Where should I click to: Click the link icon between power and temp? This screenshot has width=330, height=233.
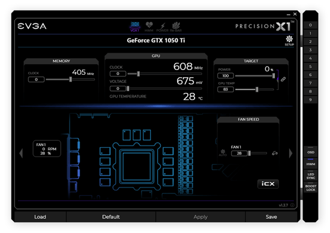pyautogui.click(x=283, y=79)
